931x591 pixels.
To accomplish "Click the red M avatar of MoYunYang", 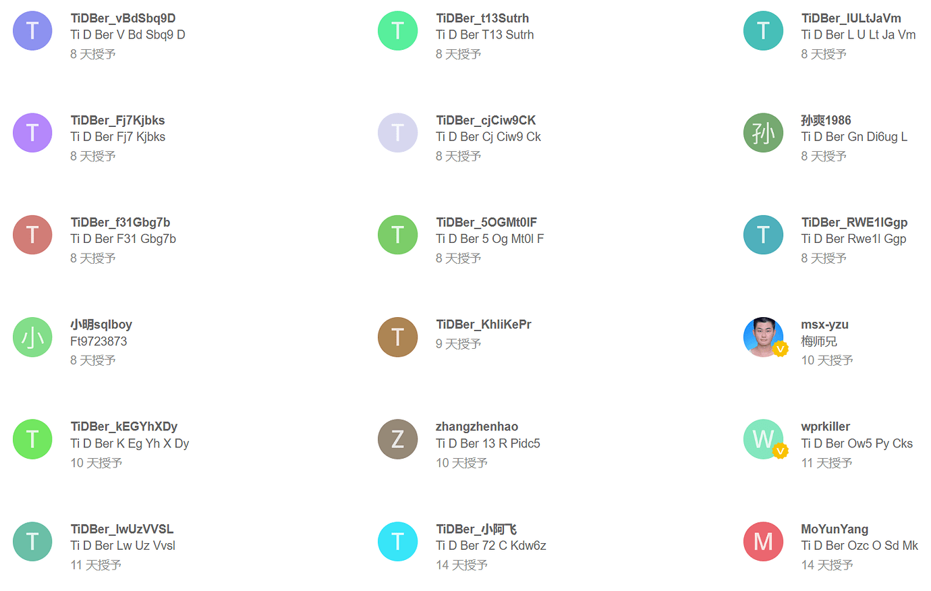I will point(763,542).
